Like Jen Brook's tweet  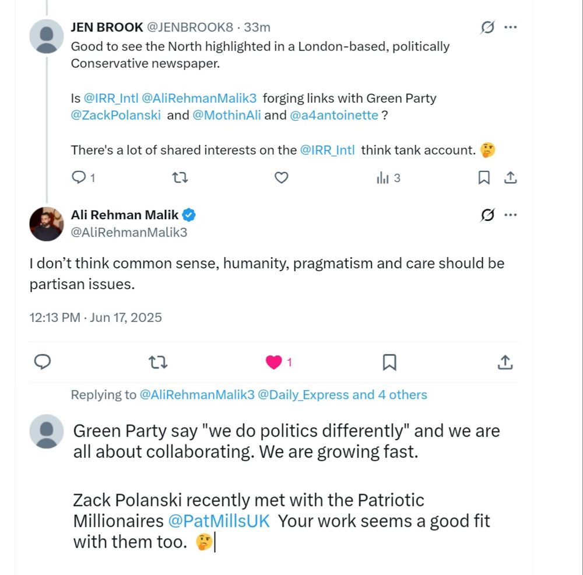coord(282,178)
